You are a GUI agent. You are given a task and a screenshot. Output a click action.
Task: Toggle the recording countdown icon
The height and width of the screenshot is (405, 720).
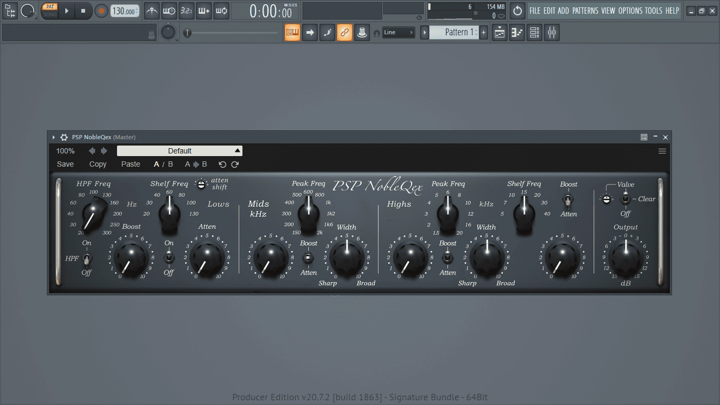(x=187, y=11)
